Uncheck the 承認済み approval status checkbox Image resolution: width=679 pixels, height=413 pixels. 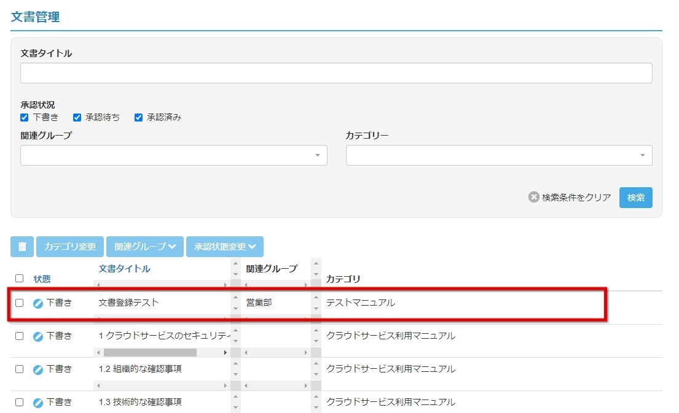(x=139, y=118)
